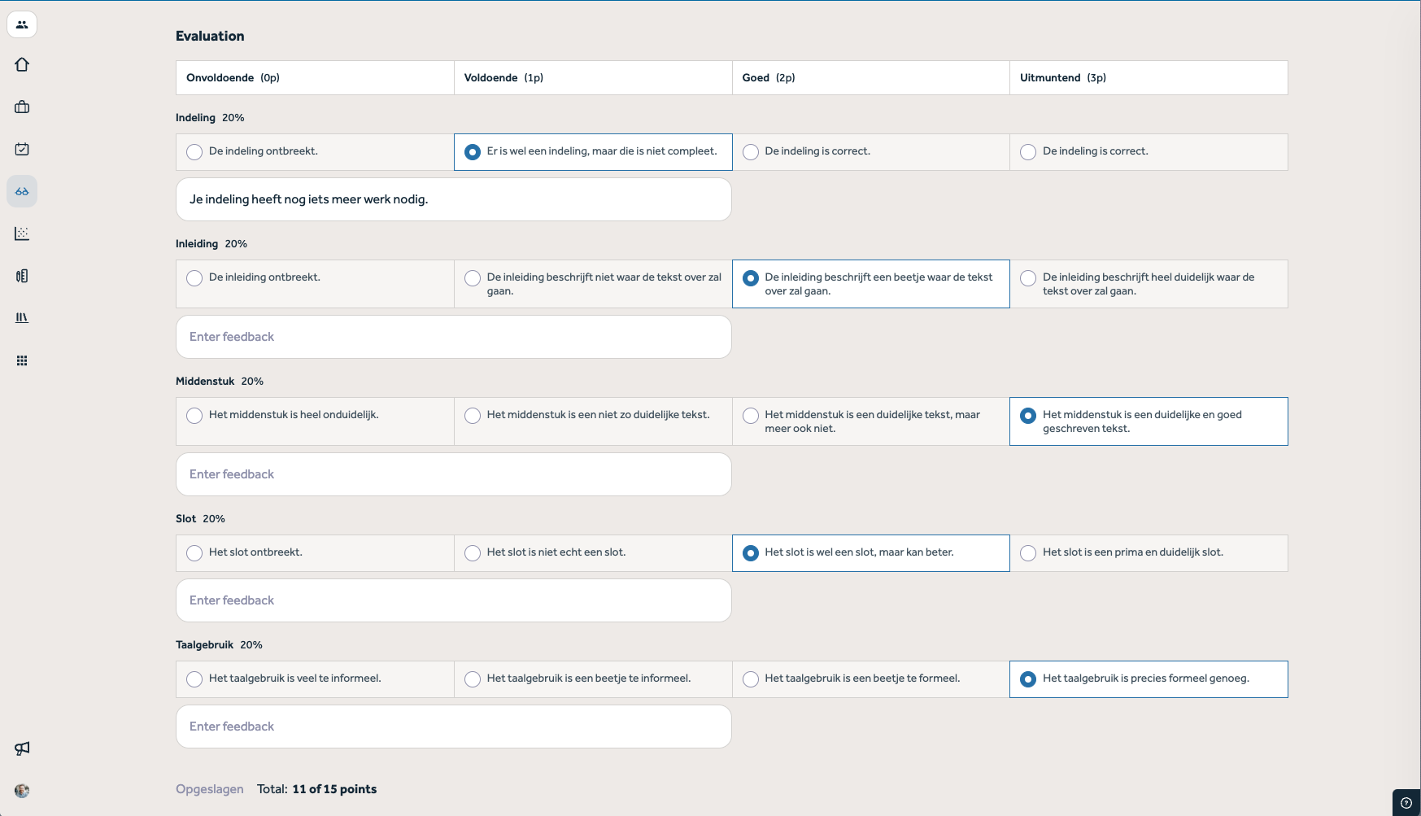Select 'Het taalgebruik is een beetje te formeel.'

click(871, 679)
